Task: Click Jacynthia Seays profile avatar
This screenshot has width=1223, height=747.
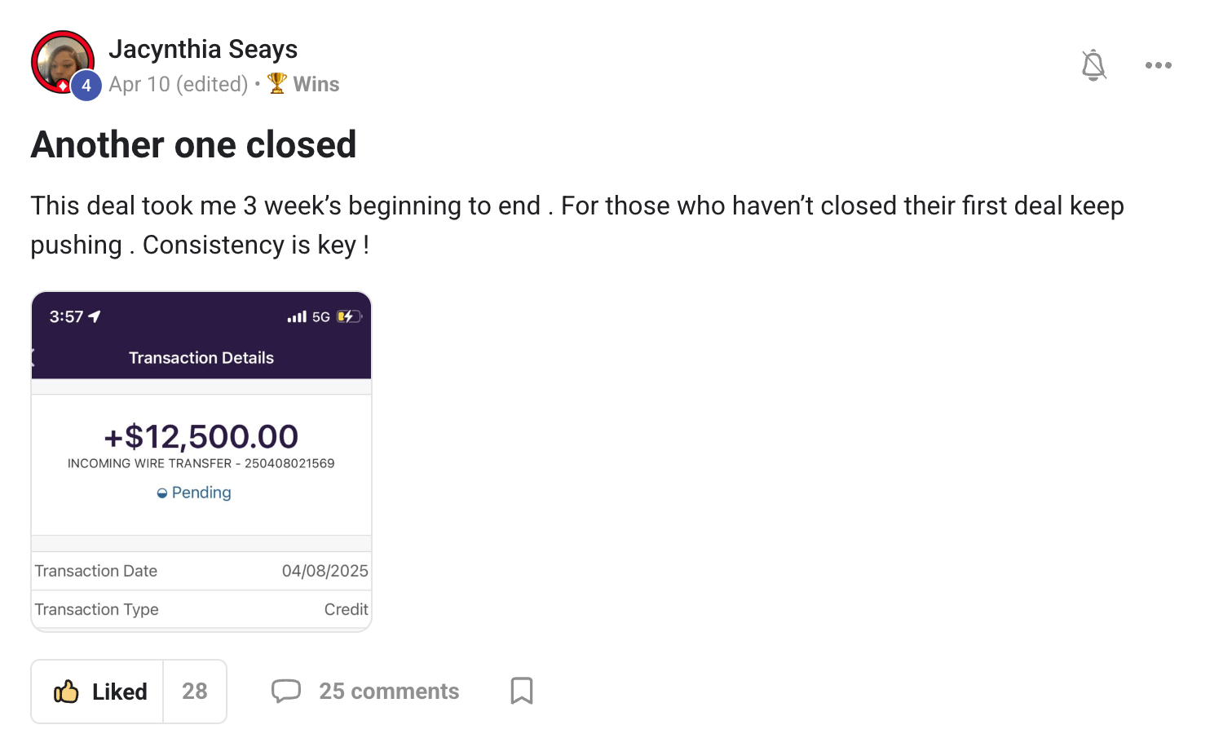Action: pos(63,62)
